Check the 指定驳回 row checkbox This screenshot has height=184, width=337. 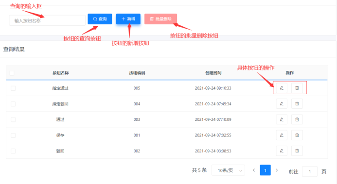[13, 104]
